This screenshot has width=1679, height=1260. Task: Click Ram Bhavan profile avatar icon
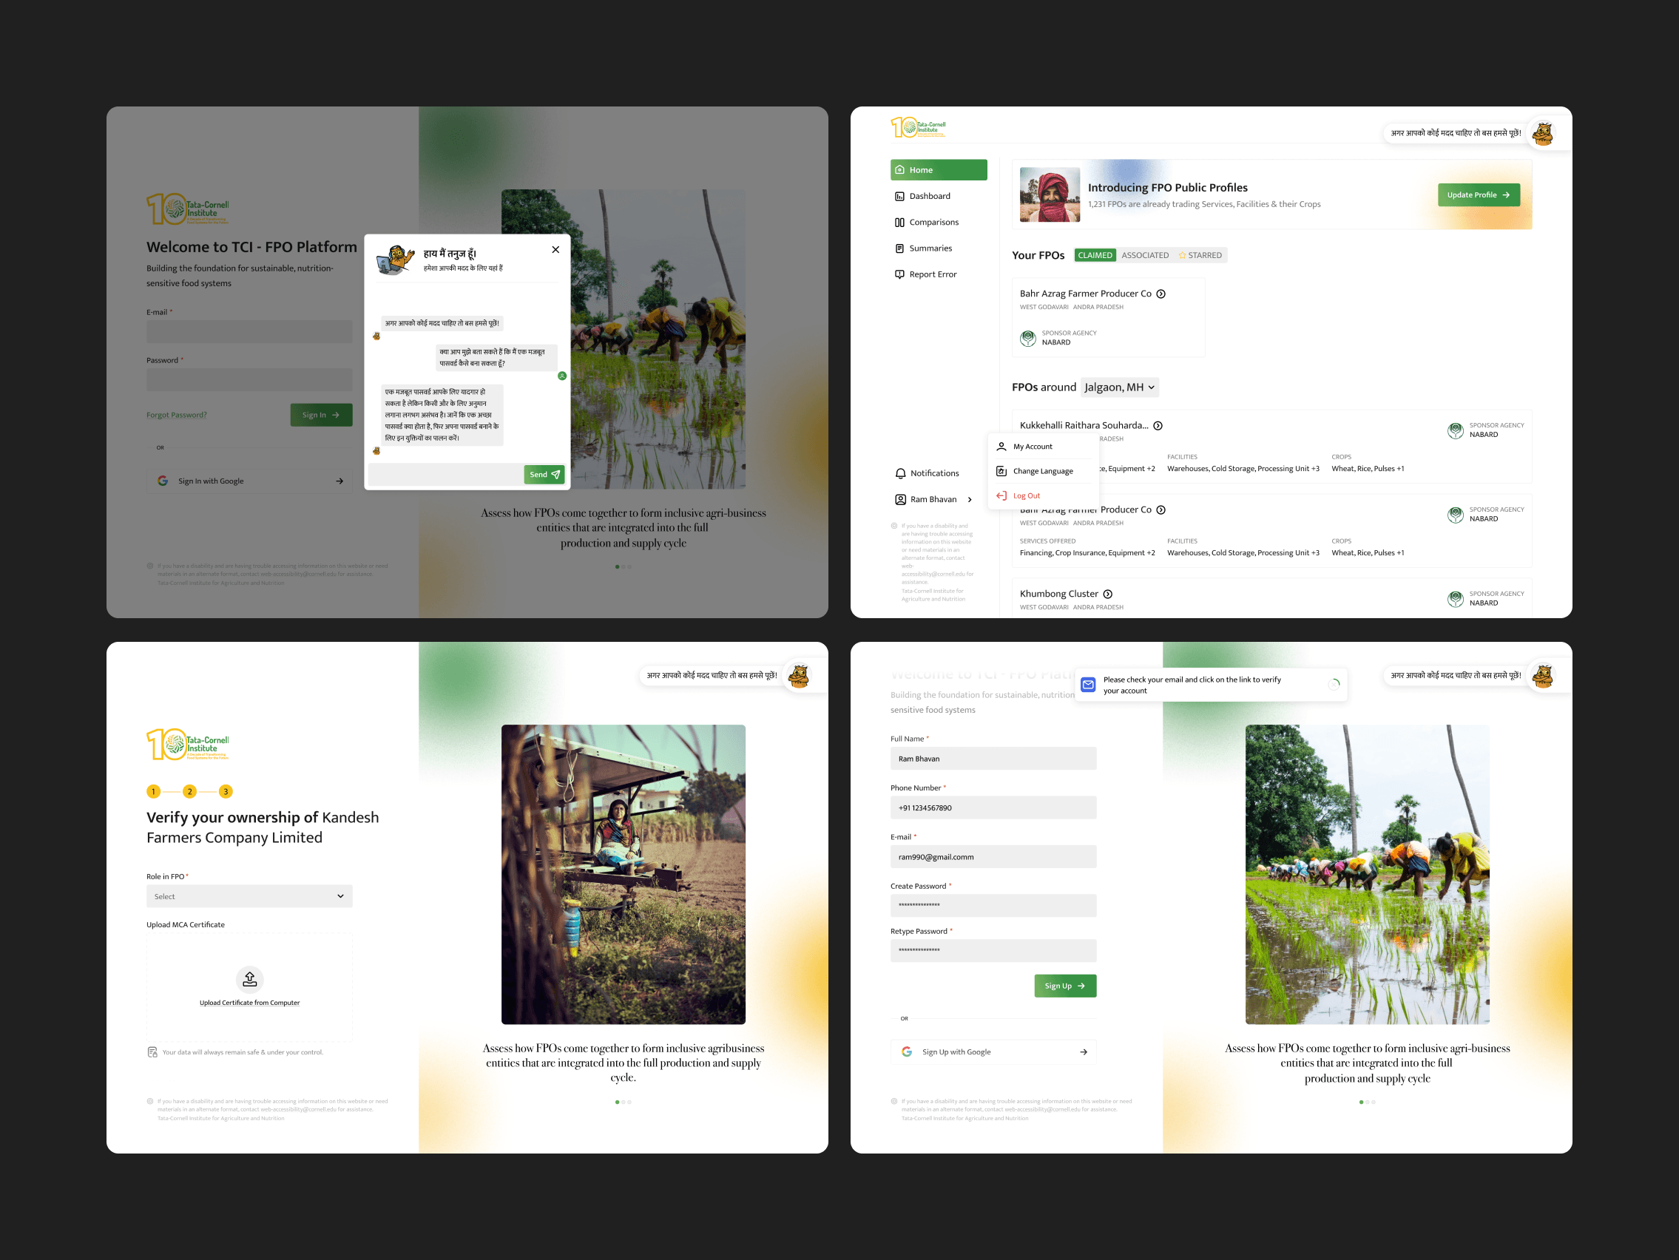click(900, 499)
